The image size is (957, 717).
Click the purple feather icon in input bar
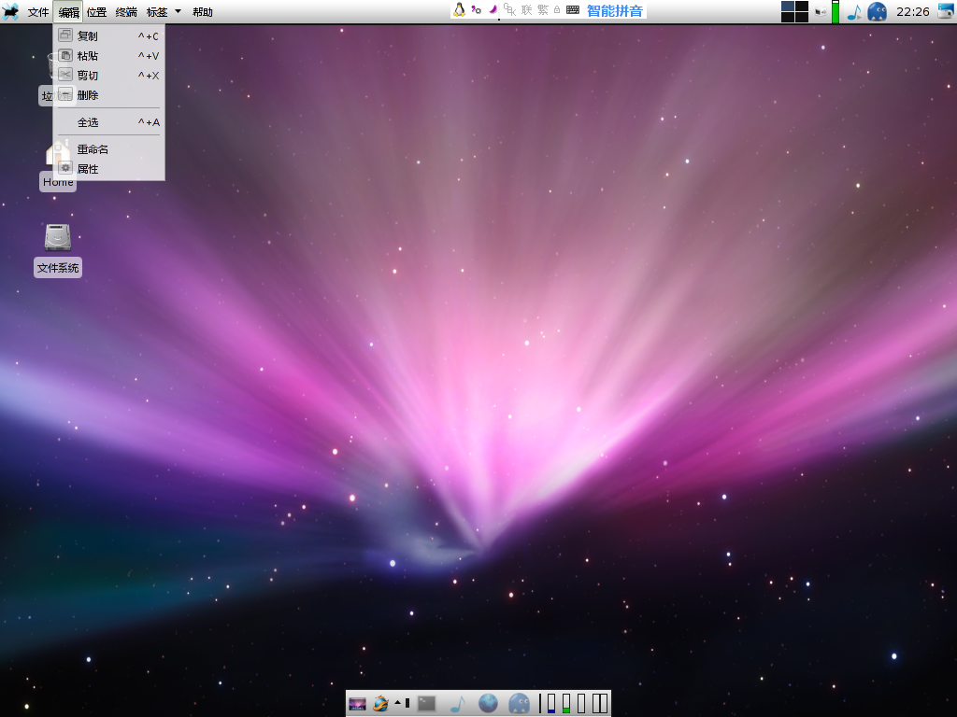coord(492,9)
